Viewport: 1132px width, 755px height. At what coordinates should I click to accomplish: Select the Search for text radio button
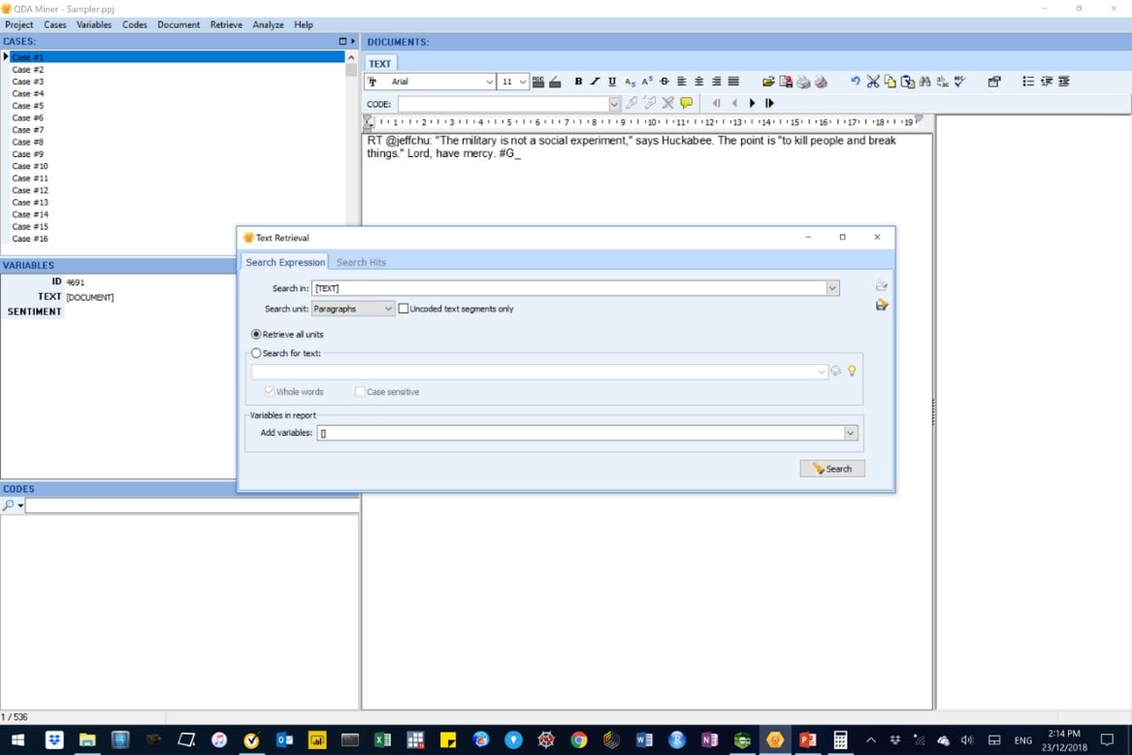point(256,353)
